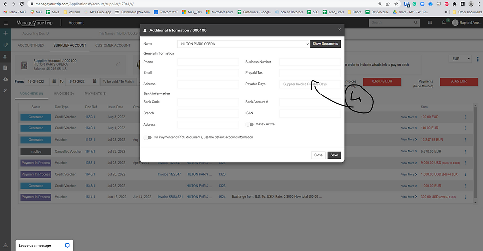Open the Name dropdown showing HILTON PARIS OPERA
Viewport: 483px width, 251px height.
pyautogui.click(x=243, y=44)
